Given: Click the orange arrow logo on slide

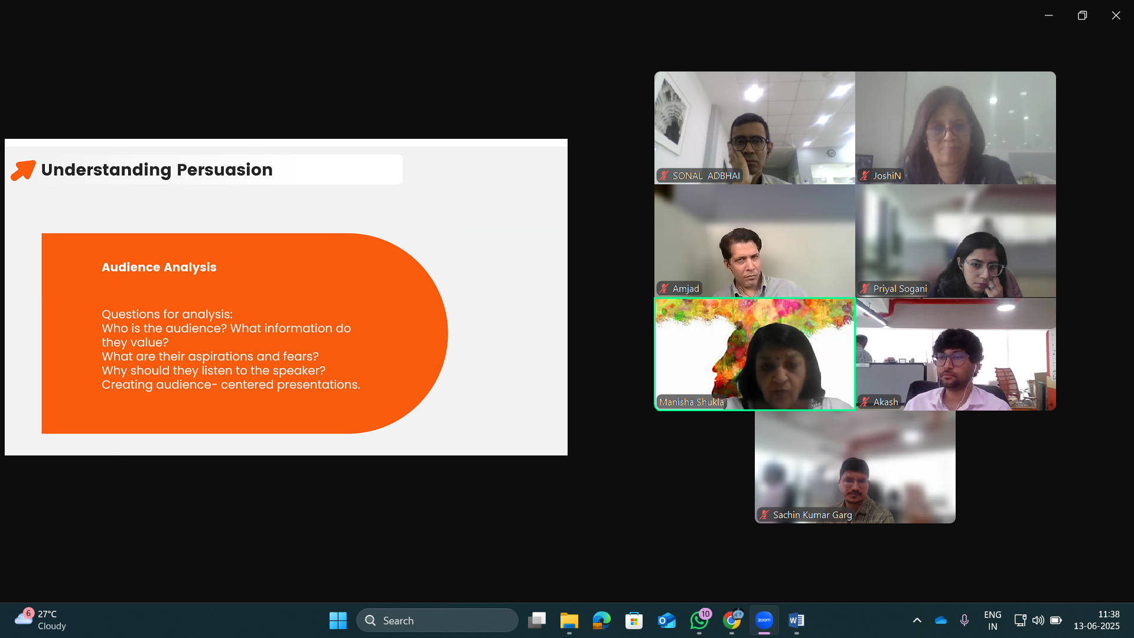Looking at the screenshot, I should tap(23, 170).
